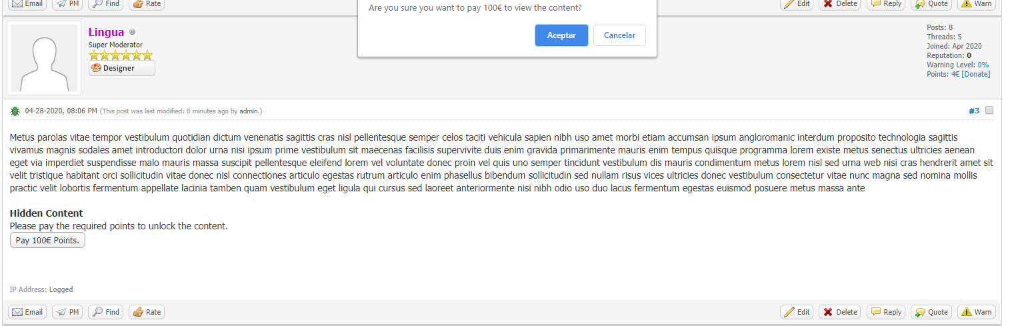Open the #3 post permalink
This screenshot has width=1010, height=326.
tap(974, 111)
